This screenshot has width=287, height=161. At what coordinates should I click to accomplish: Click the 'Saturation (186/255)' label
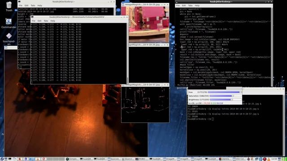(199, 96)
